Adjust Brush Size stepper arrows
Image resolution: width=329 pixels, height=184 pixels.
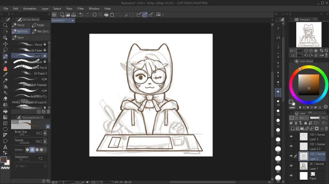tap(41, 133)
